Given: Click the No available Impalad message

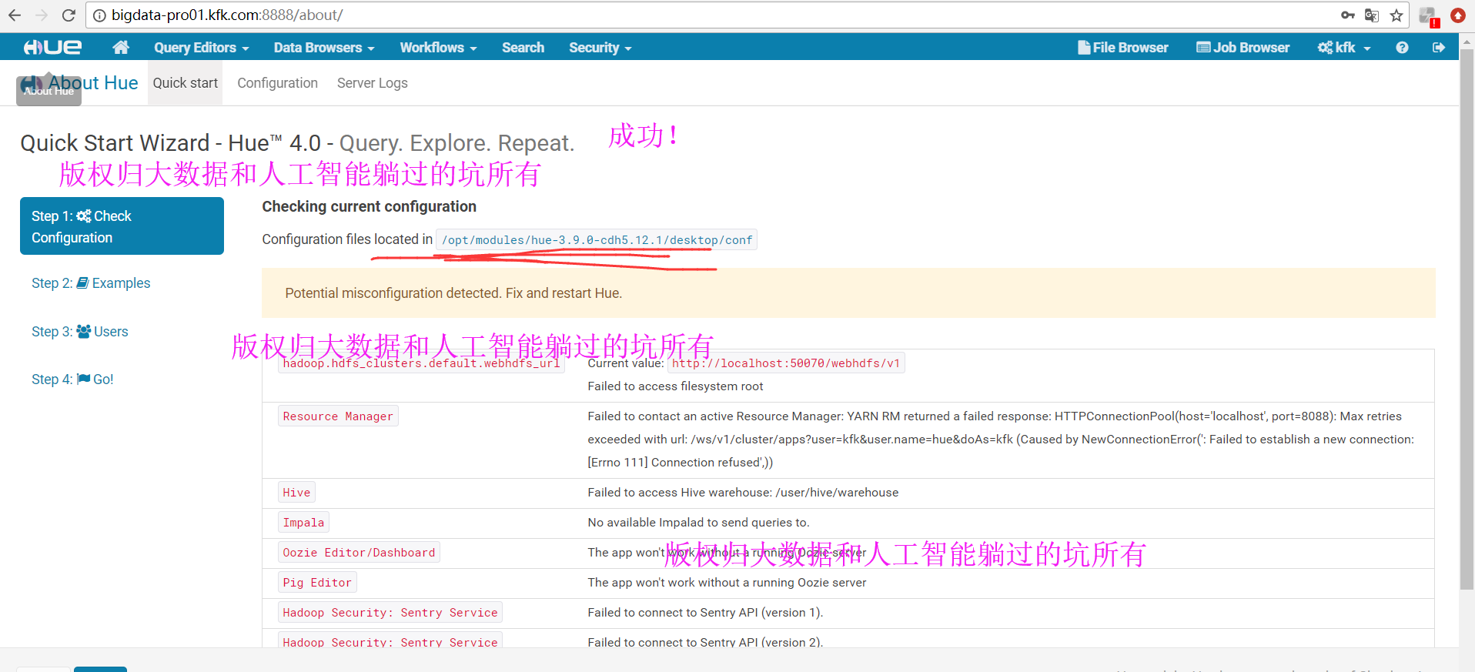Looking at the screenshot, I should (698, 523).
